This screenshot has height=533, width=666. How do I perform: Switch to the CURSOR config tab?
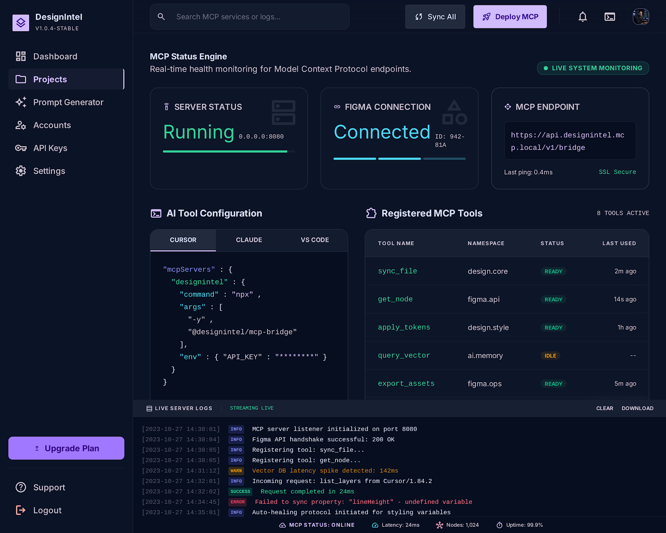click(183, 240)
